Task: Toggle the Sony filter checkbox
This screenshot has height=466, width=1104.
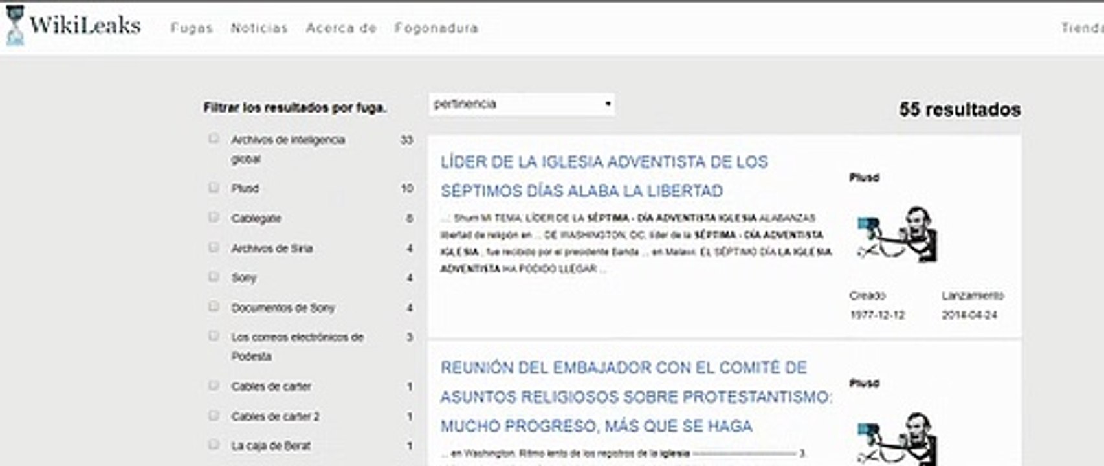Action: pyautogui.click(x=214, y=276)
